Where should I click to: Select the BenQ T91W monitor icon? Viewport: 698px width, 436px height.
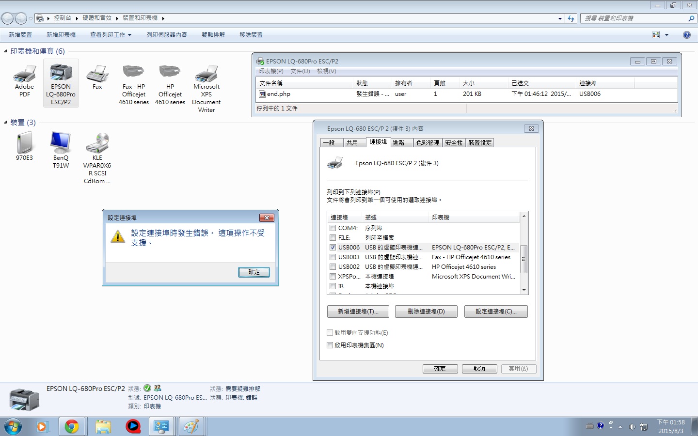pos(61,143)
